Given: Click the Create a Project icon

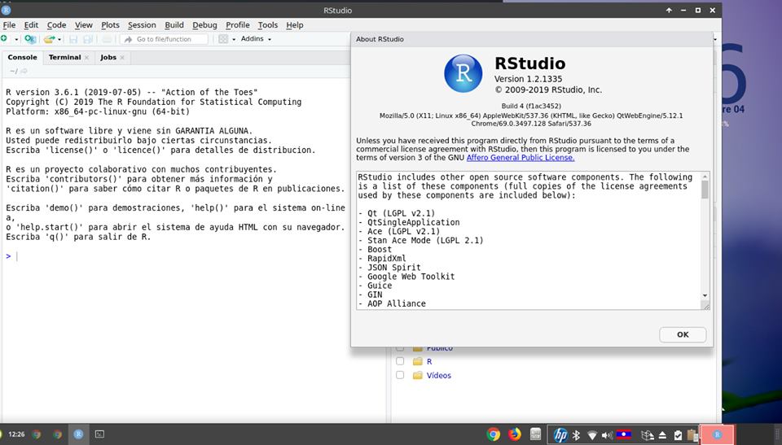Looking at the screenshot, I should (30, 39).
